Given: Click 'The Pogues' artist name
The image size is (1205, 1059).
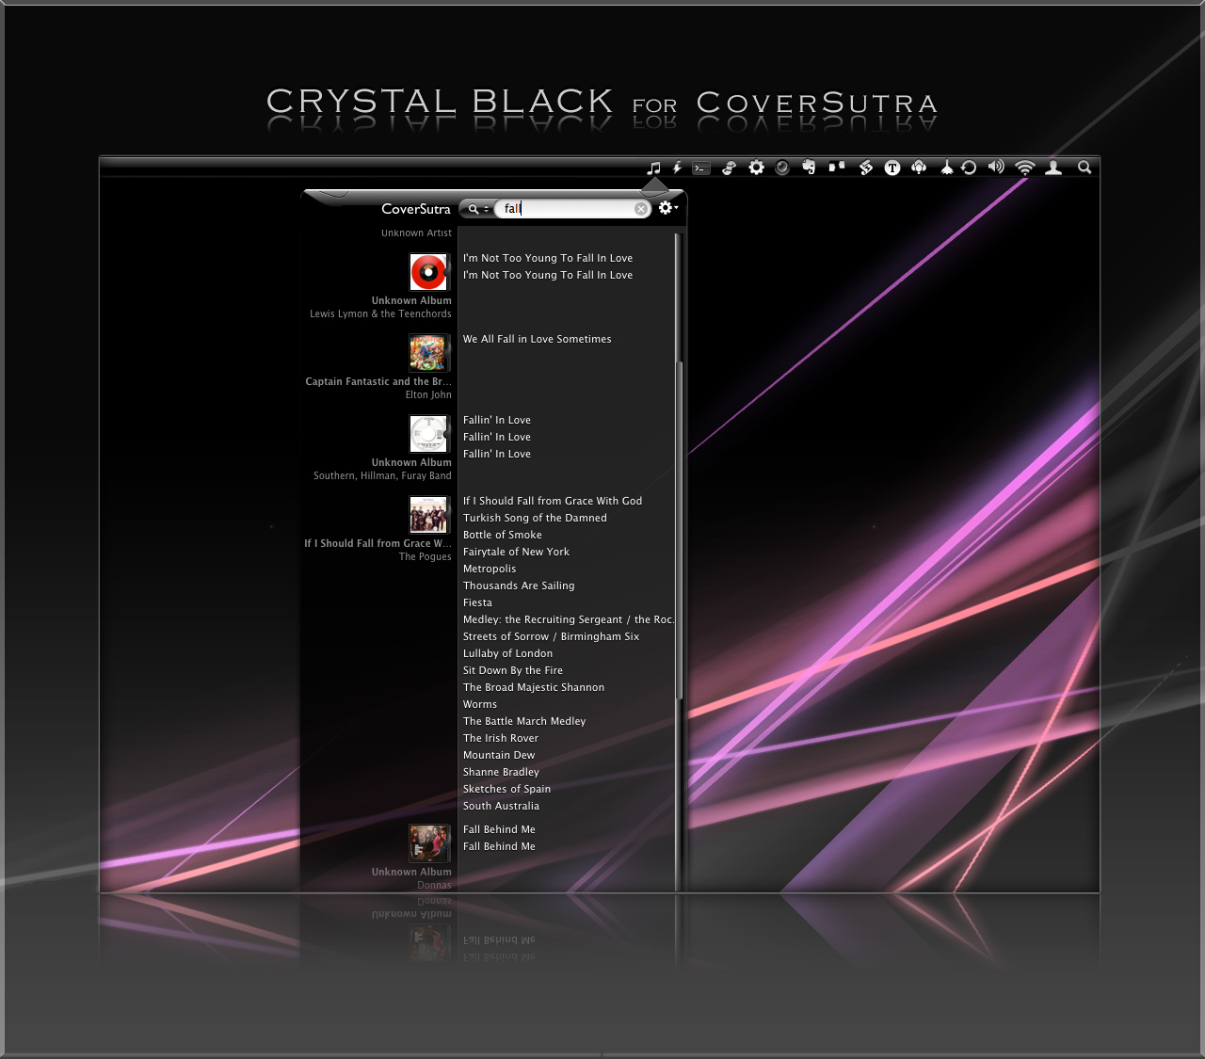Looking at the screenshot, I should click(x=425, y=556).
